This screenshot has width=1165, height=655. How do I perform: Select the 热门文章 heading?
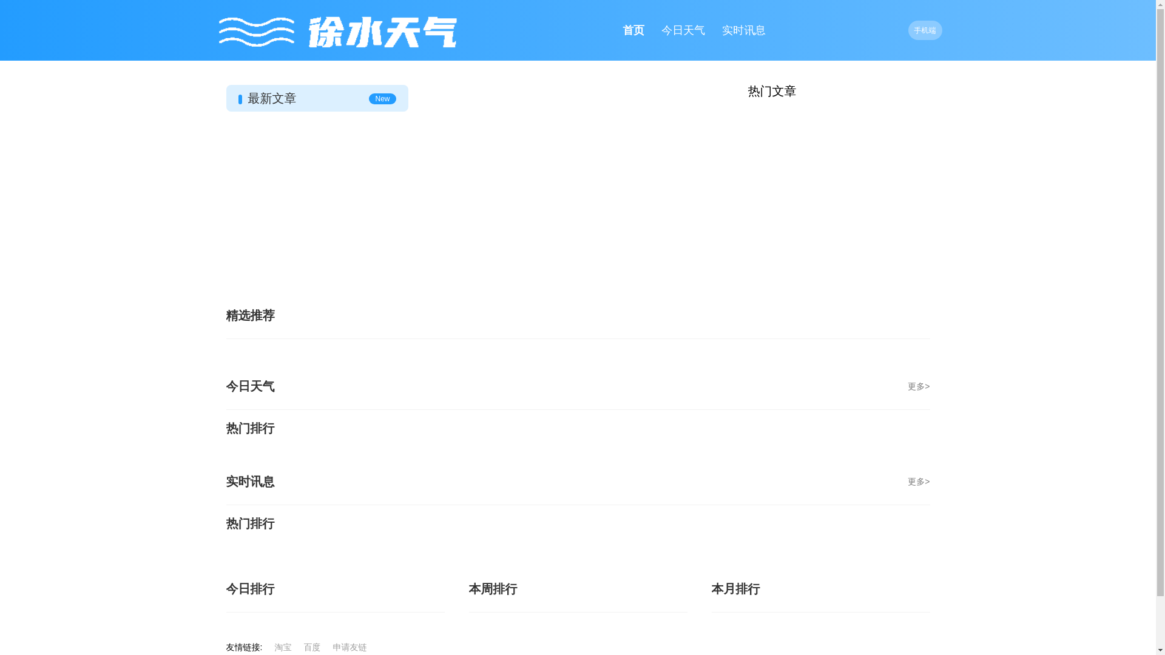pos(772,91)
